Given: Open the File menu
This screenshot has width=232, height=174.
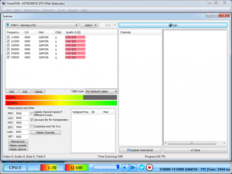Looking at the screenshot, I should click(8, 10).
